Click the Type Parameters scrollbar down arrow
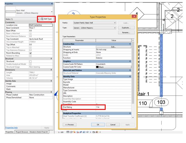 pos(133,117)
